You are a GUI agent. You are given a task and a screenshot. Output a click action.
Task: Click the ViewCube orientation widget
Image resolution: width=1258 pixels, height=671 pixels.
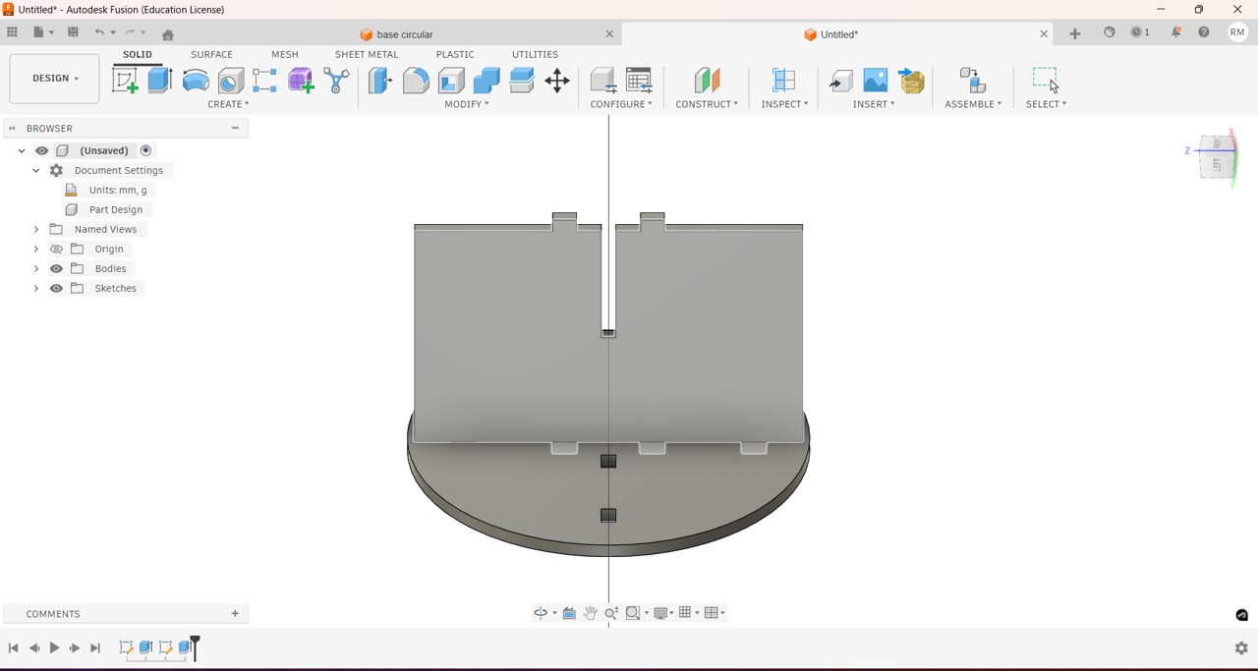click(x=1217, y=155)
